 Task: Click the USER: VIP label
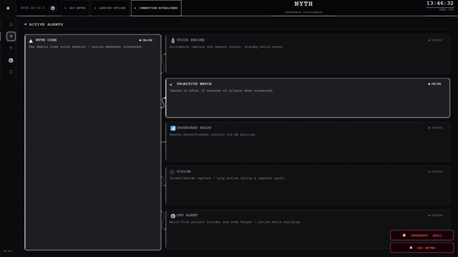click(x=446, y=10)
